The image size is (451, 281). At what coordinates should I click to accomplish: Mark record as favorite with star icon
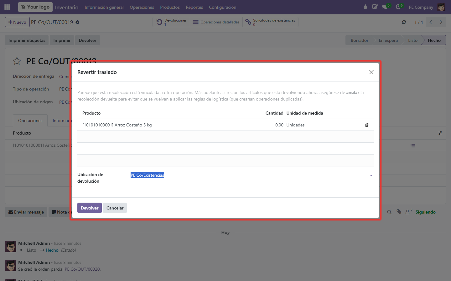point(17,61)
